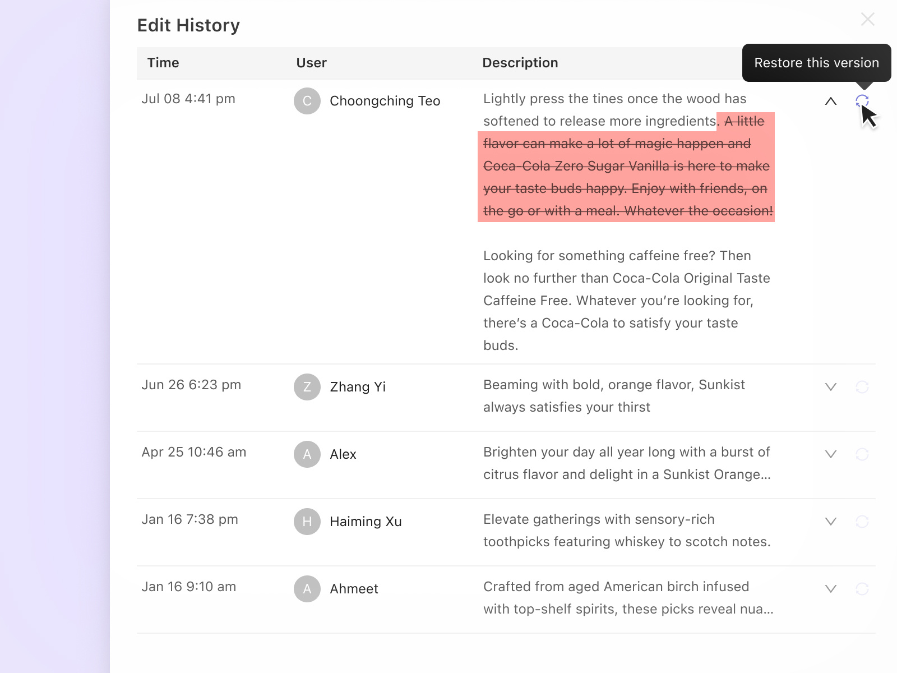
Task: Close the Edit History dialog
Action: click(x=867, y=19)
